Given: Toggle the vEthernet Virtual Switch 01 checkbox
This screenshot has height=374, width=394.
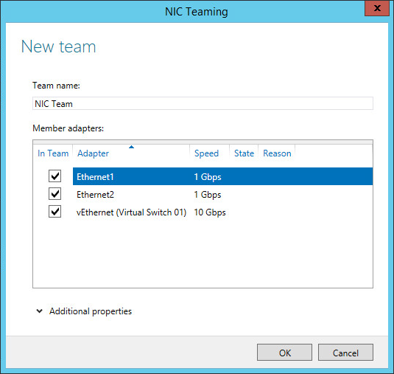Looking at the screenshot, I should [x=54, y=212].
